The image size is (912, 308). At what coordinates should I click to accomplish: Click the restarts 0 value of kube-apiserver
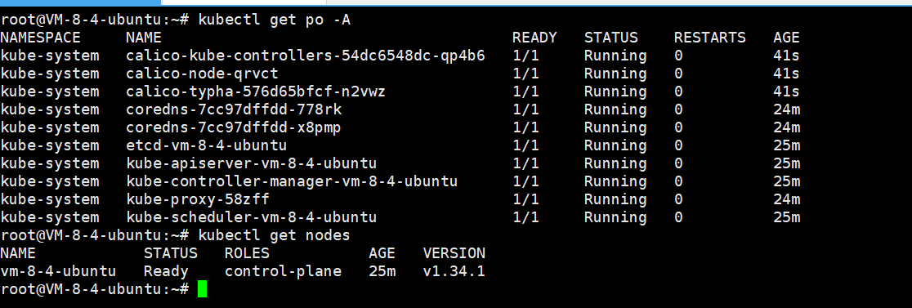pos(678,164)
